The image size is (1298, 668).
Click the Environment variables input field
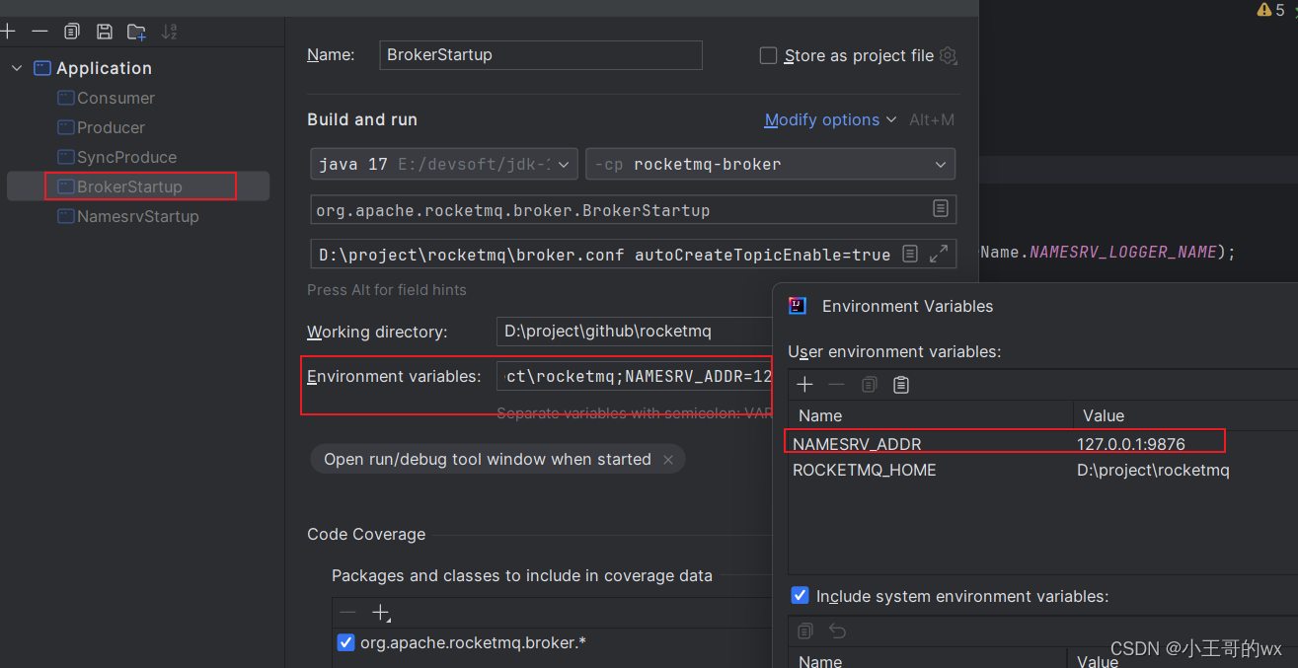tap(635, 376)
